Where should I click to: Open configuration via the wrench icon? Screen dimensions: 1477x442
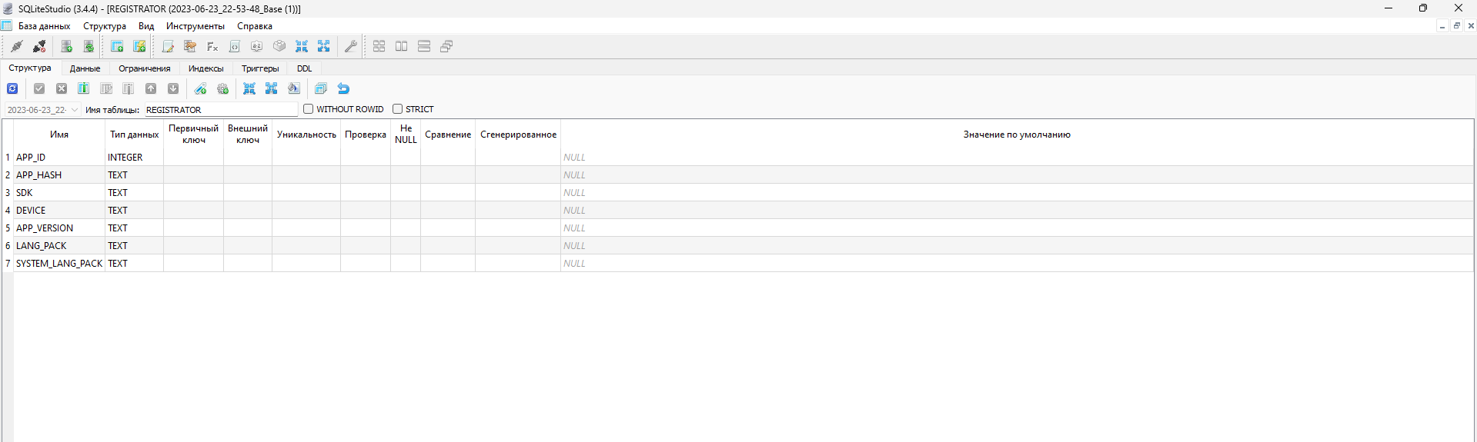pyautogui.click(x=350, y=47)
